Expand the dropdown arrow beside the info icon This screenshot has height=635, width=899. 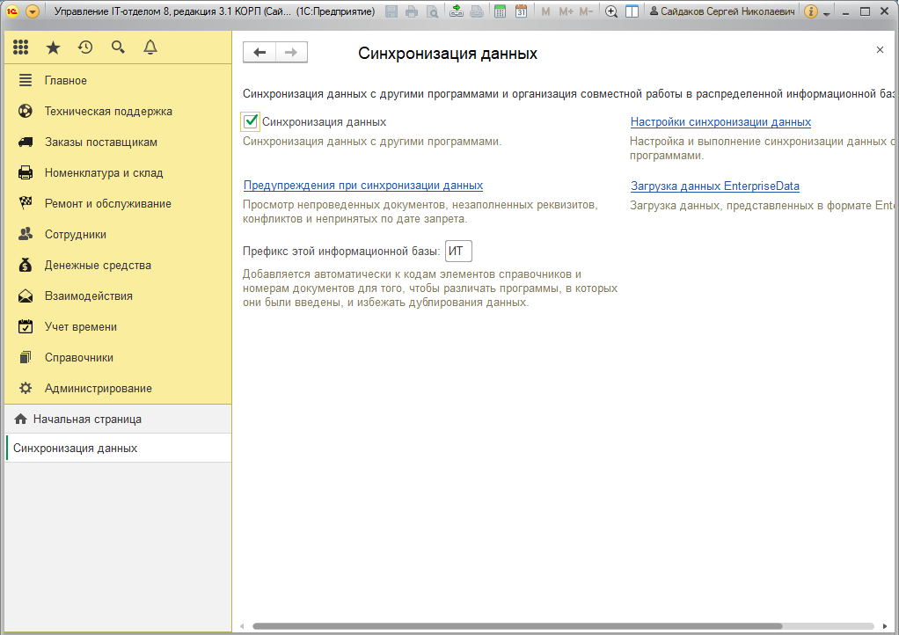[826, 13]
